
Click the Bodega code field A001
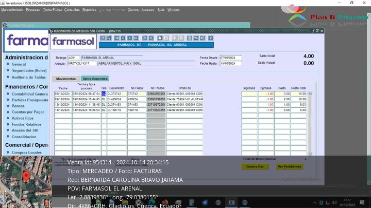(x=74, y=58)
